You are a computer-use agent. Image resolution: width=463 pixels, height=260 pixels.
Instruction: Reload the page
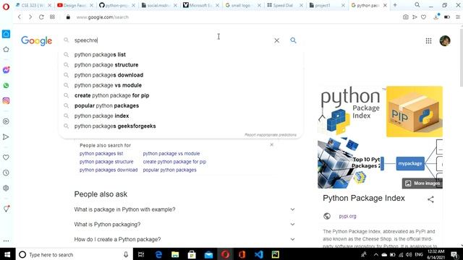pyautogui.click(x=41, y=17)
